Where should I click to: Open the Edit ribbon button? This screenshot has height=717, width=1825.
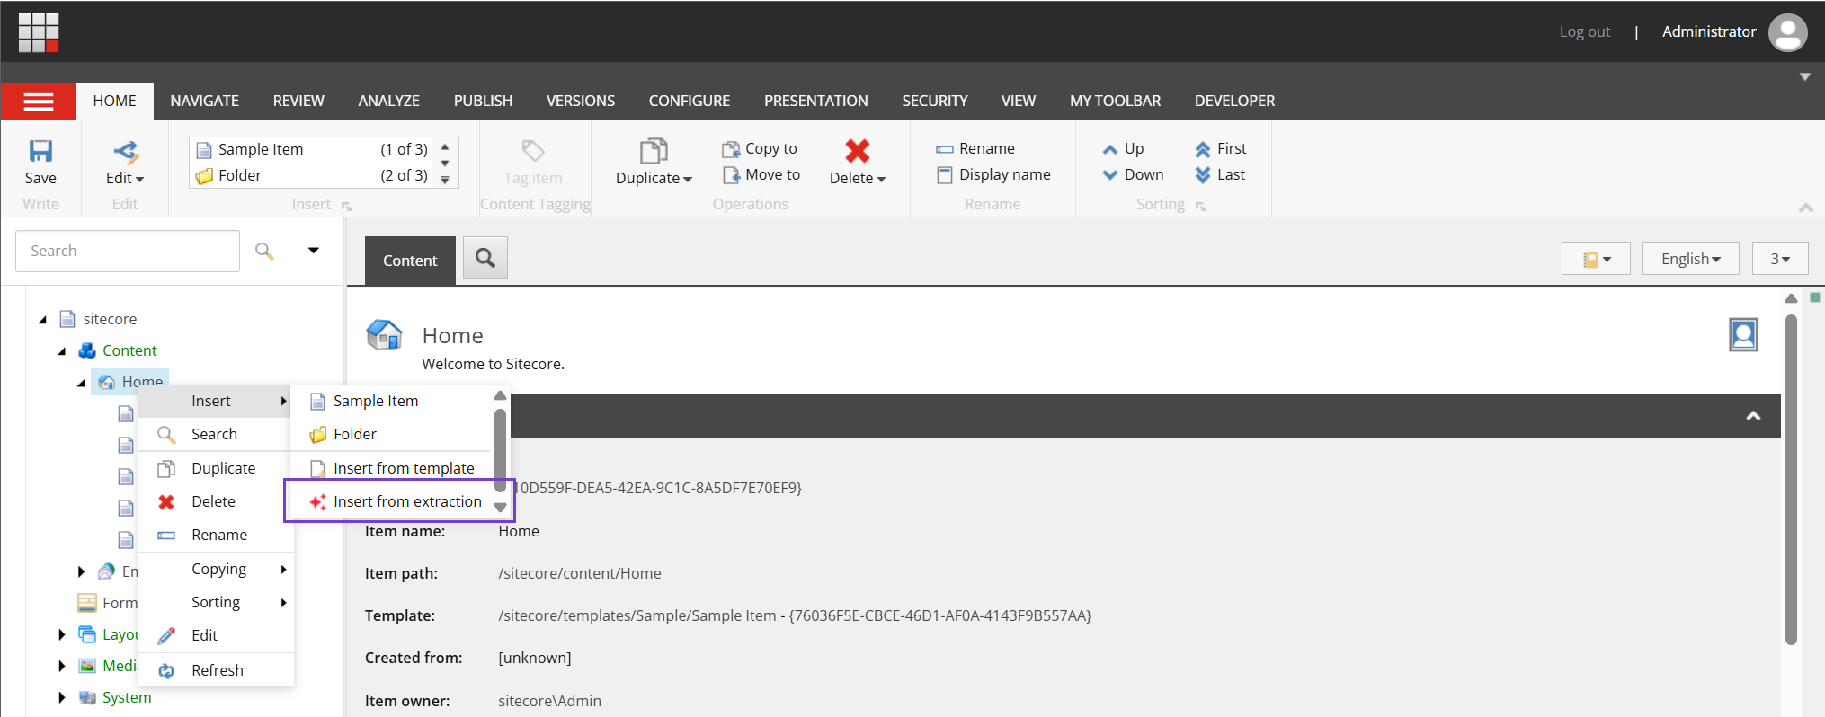coord(125,163)
